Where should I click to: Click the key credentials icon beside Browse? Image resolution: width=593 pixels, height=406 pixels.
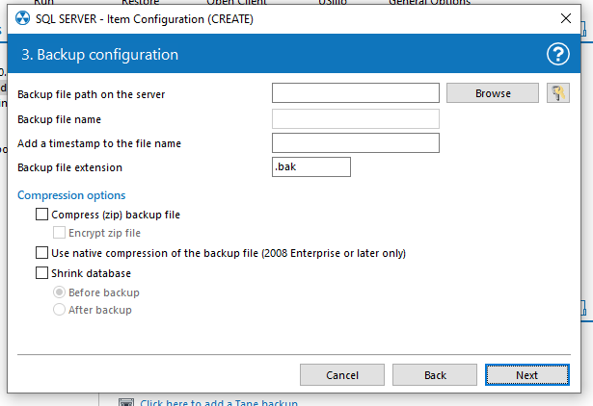pos(557,93)
